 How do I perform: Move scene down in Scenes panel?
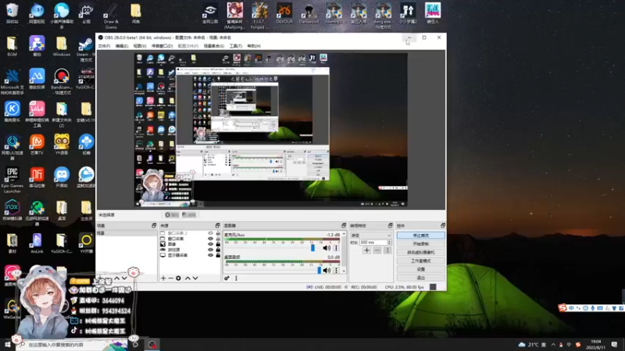[x=124, y=278]
